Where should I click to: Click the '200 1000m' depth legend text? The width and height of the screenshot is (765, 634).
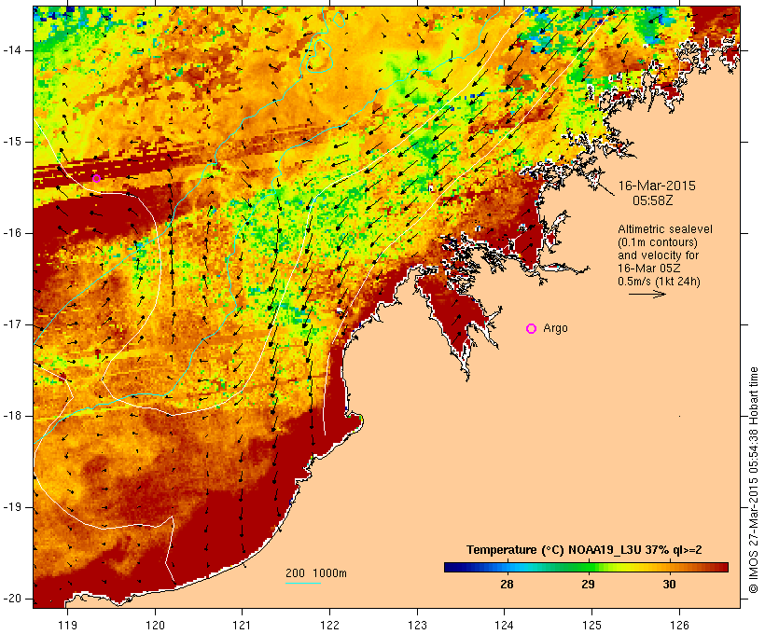316,573
